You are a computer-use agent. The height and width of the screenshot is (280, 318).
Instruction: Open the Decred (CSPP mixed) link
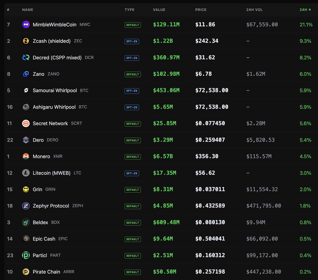pyautogui.click(x=57, y=57)
